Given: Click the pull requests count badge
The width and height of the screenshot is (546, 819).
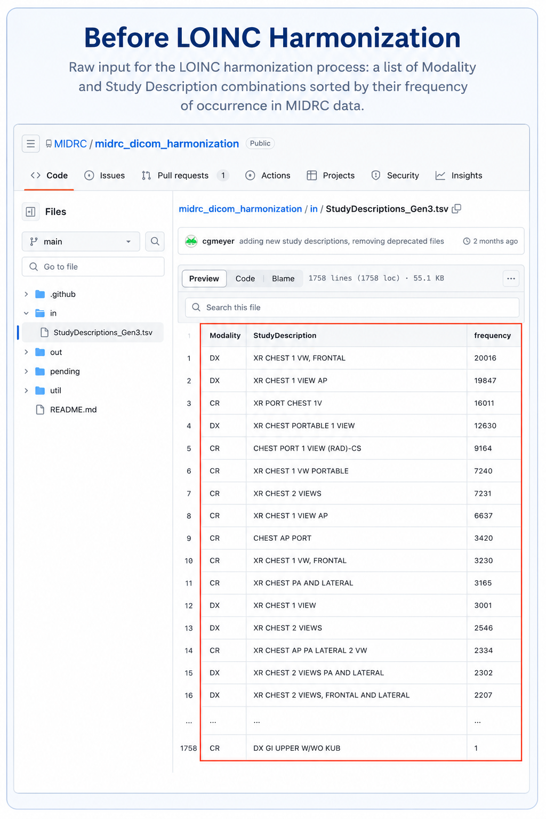Looking at the screenshot, I should [x=223, y=175].
